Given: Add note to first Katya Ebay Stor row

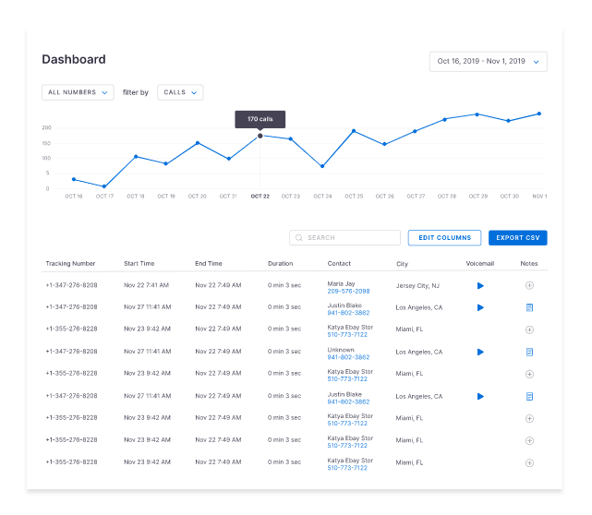Looking at the screenshot, I should (x=529, y=329).
